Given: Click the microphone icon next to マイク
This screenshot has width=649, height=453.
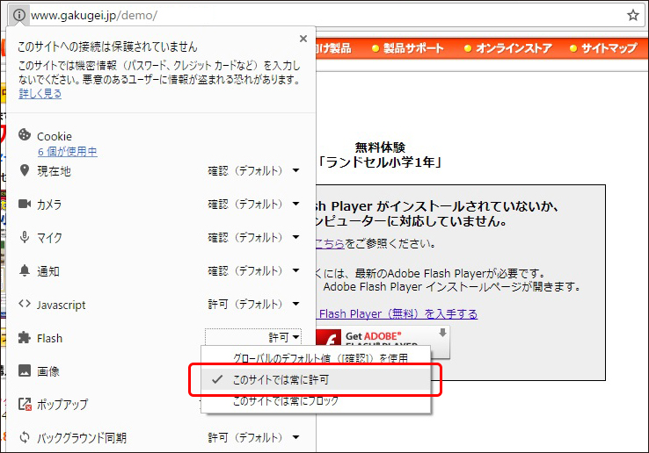Looking at the screenshot, I should tap(25, 237).
